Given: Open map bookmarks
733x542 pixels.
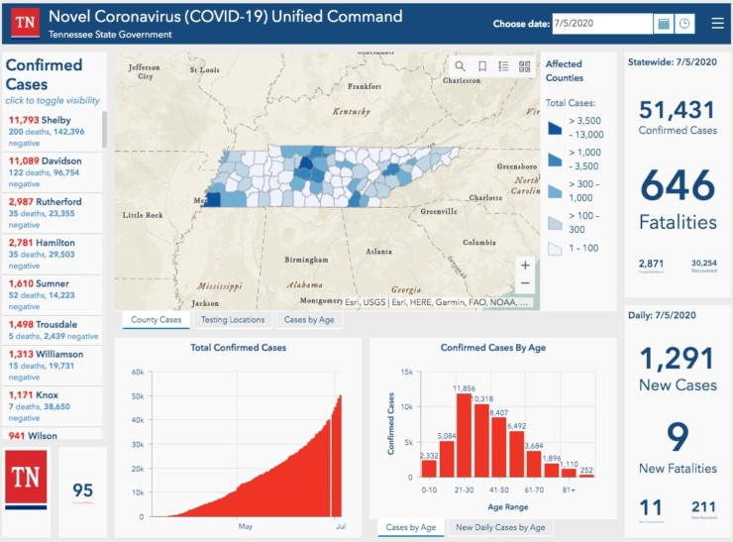Looking at the screenshot, I should (482, 66).
